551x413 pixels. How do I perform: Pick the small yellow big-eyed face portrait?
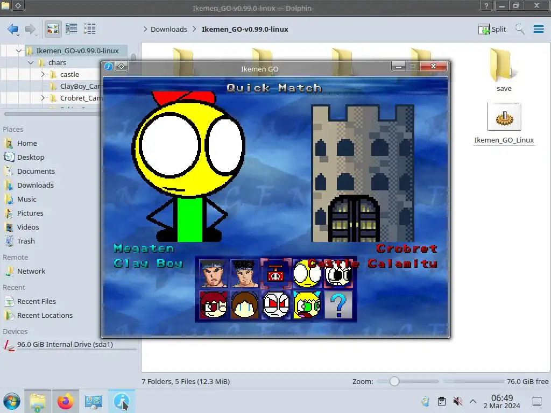pyautogui.click(x=307, y=273)
